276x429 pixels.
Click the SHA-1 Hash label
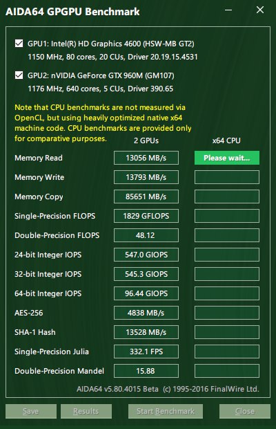click(35, 332)
